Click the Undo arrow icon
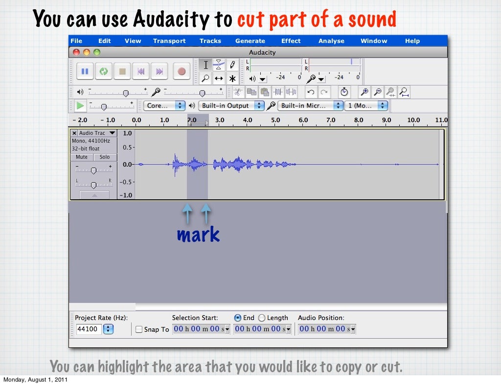The width and height of the screenshot is (501, 385). 311,92
